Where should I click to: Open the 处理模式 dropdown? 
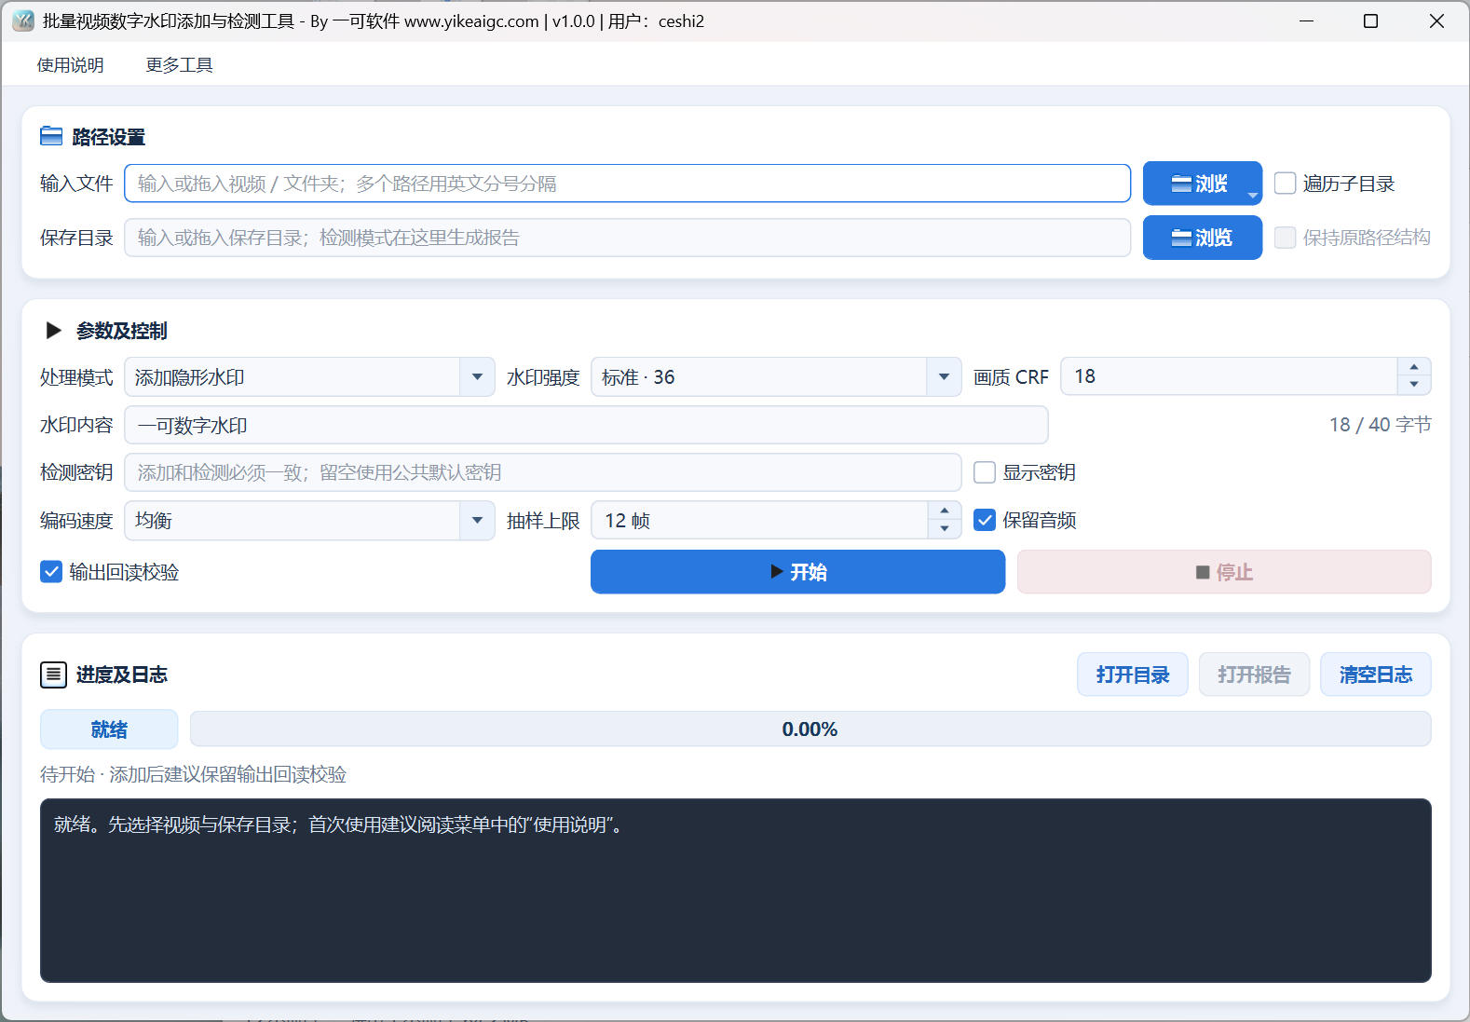point(309,377)
